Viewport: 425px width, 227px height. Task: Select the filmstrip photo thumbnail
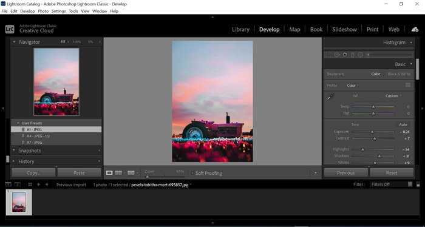[x=19, y=202]
